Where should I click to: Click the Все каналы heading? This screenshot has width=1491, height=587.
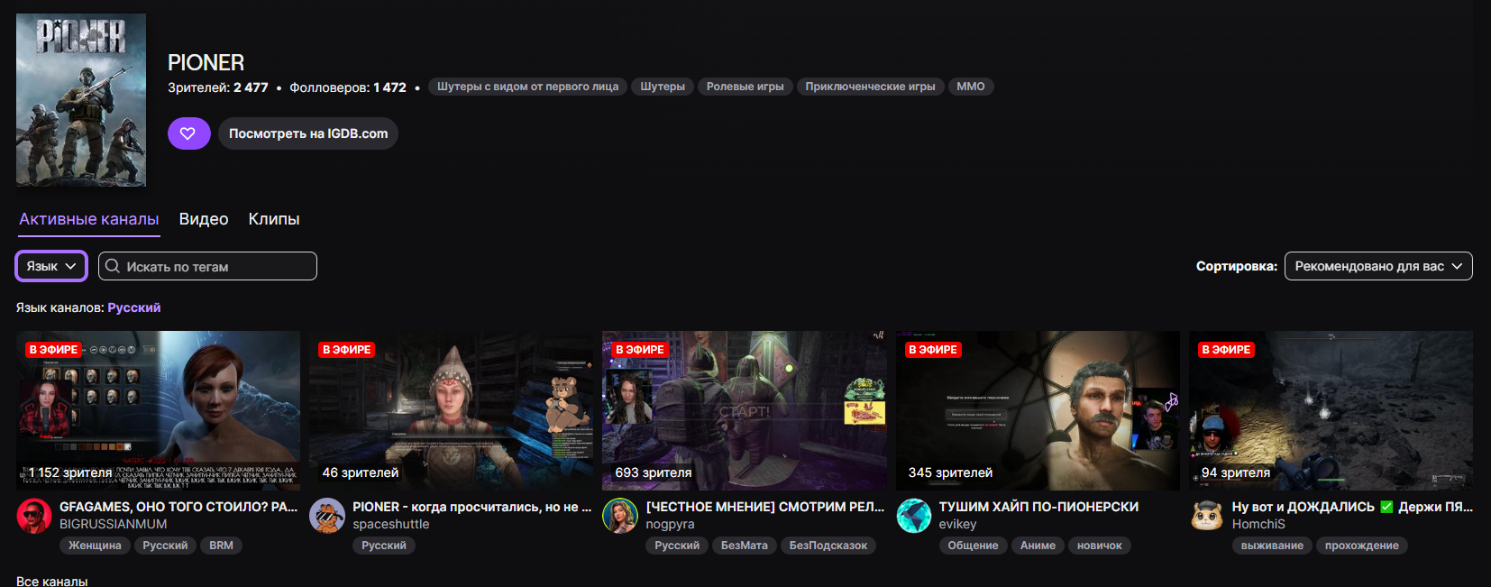click(x=52, y=581)
